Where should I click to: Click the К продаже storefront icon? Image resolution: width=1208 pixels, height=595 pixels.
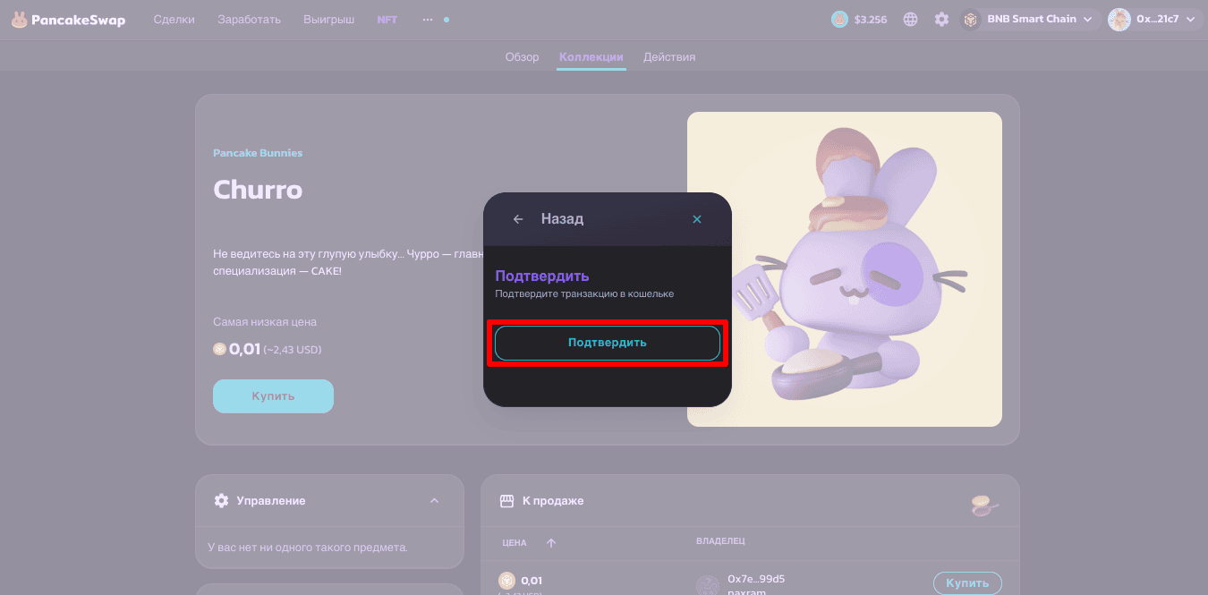506,501
